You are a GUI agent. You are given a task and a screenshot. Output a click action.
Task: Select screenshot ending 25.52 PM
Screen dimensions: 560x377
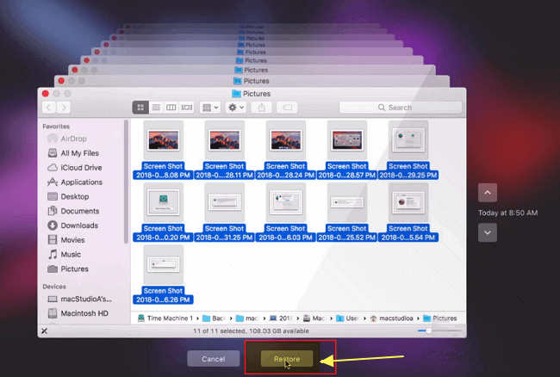(x=347, y=213)
